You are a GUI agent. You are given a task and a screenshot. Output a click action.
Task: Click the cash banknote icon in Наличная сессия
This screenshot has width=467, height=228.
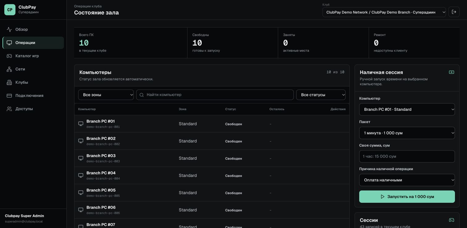point(451,72)
